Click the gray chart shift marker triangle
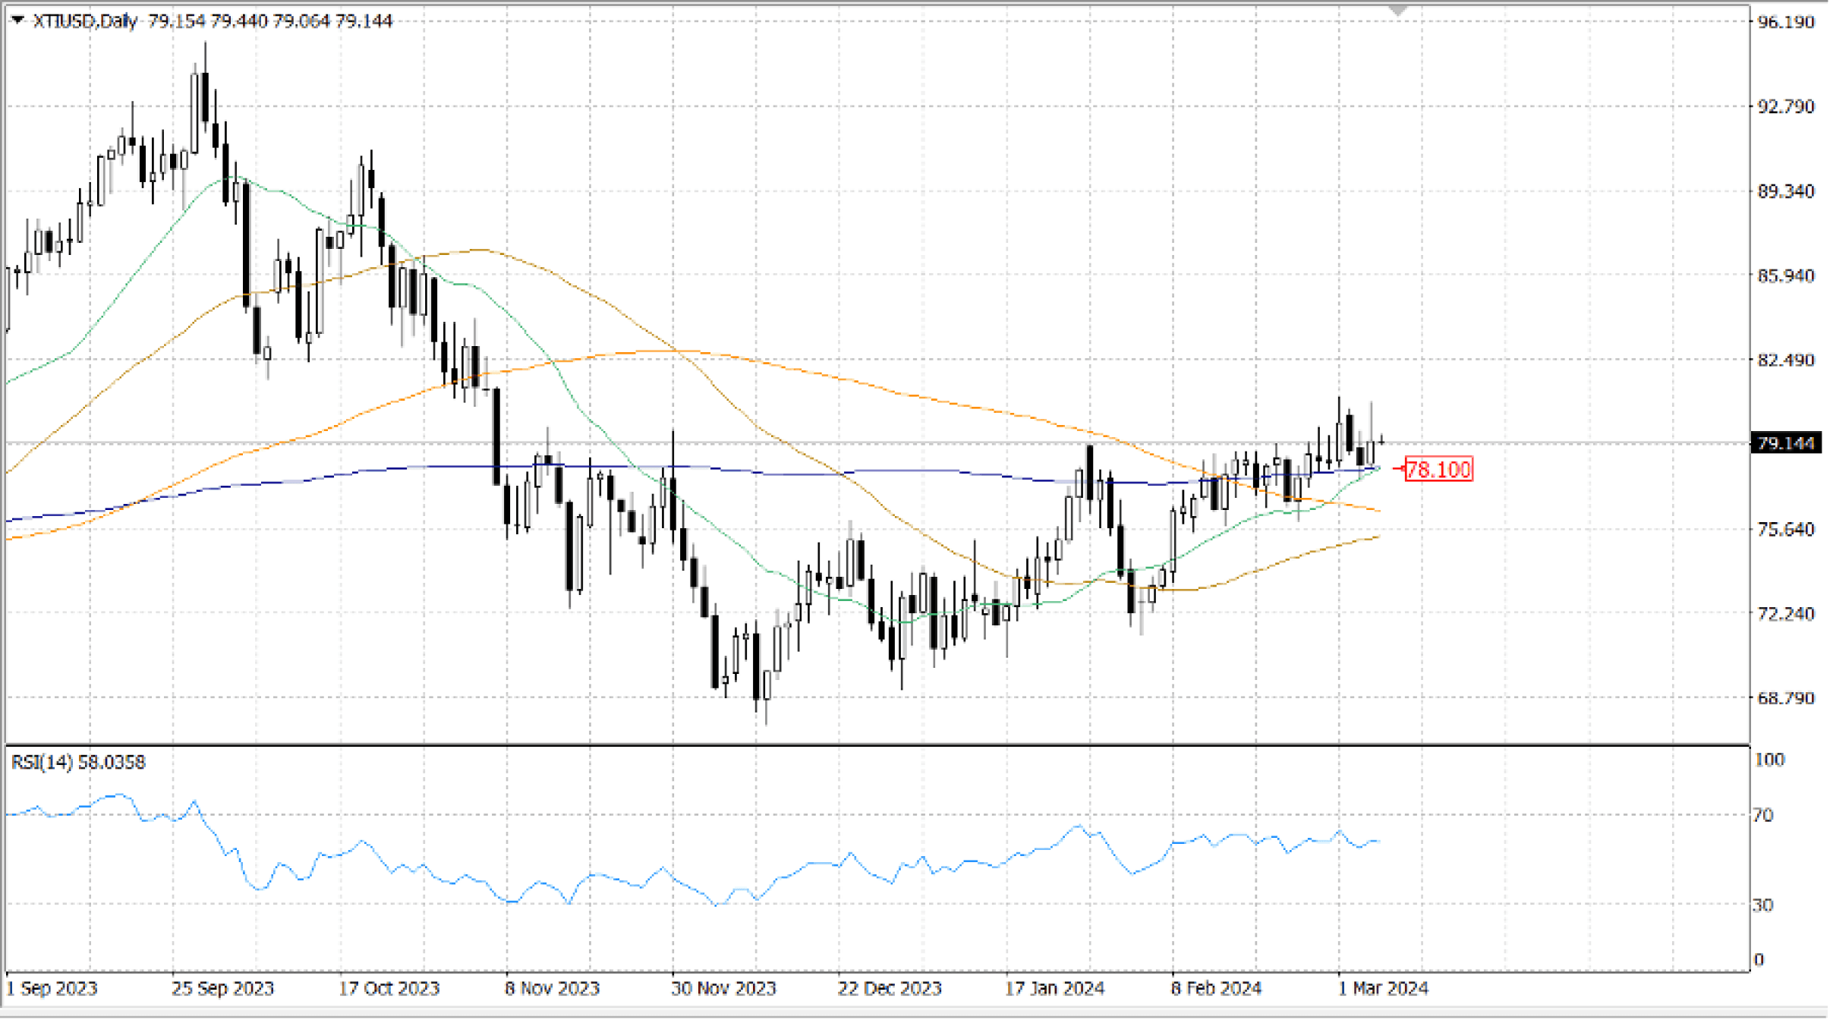 [x=1397, y=11]
